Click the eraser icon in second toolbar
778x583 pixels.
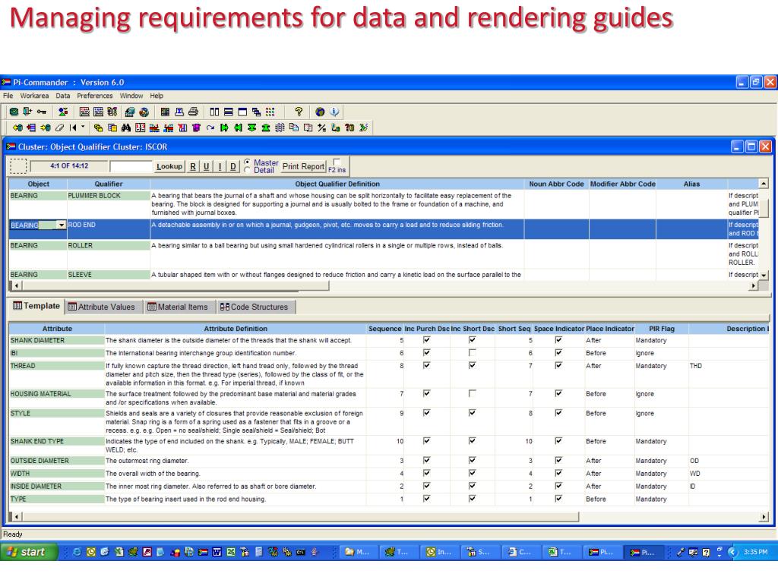pyautogui.click(x=59, y=128)
